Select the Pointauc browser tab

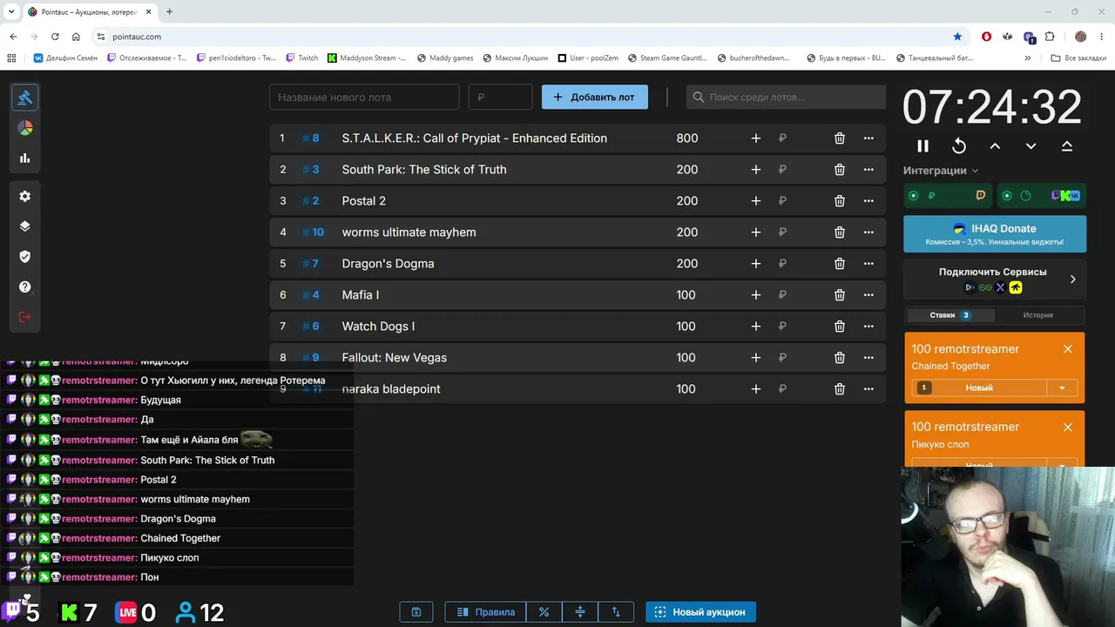point(90,12)
